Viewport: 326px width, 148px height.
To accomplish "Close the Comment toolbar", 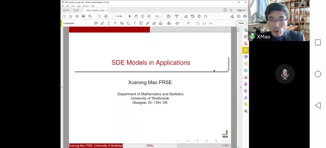I will 241,23.
